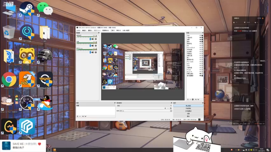Open the scene transition type dropdown
Image resolution: width=271 pixels, height=152 pixels.
pos(144,106)
